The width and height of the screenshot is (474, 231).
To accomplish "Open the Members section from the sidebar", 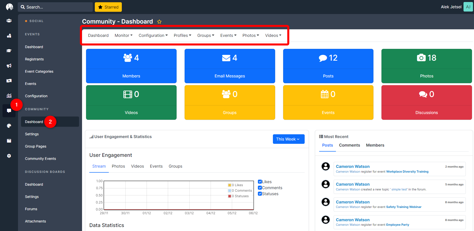I will pos(9,21).
